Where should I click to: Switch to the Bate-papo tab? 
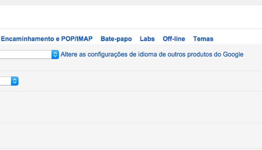coord(116,39)
